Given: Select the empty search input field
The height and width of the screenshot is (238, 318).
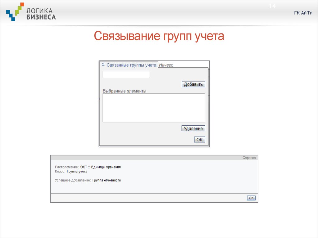Looking at the screenshot, I should [x=126, y=74].
